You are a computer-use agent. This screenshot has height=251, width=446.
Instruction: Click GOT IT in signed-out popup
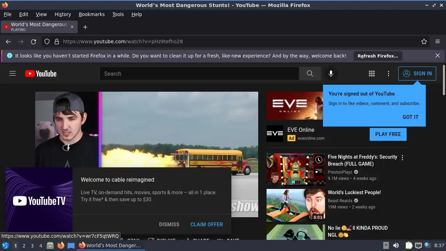pos(410,117)
